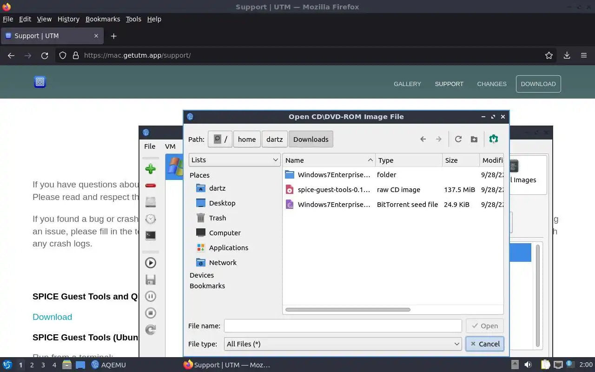This screenshot has height=372, width=595.
Task: Open the file dialog options tool icon
Action: [494, 139]
